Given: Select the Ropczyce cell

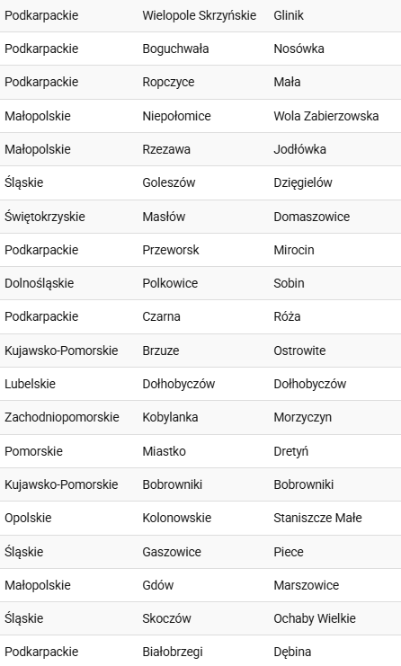Looking at the screenshot, I should 168,82.
